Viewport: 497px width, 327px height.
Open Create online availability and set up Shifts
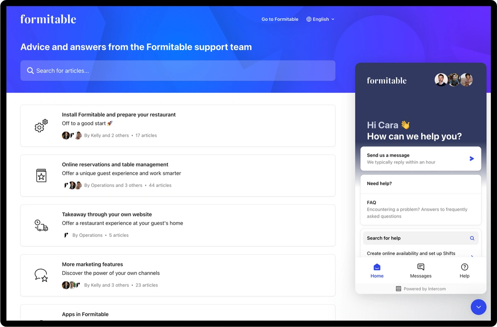(421, 253)
